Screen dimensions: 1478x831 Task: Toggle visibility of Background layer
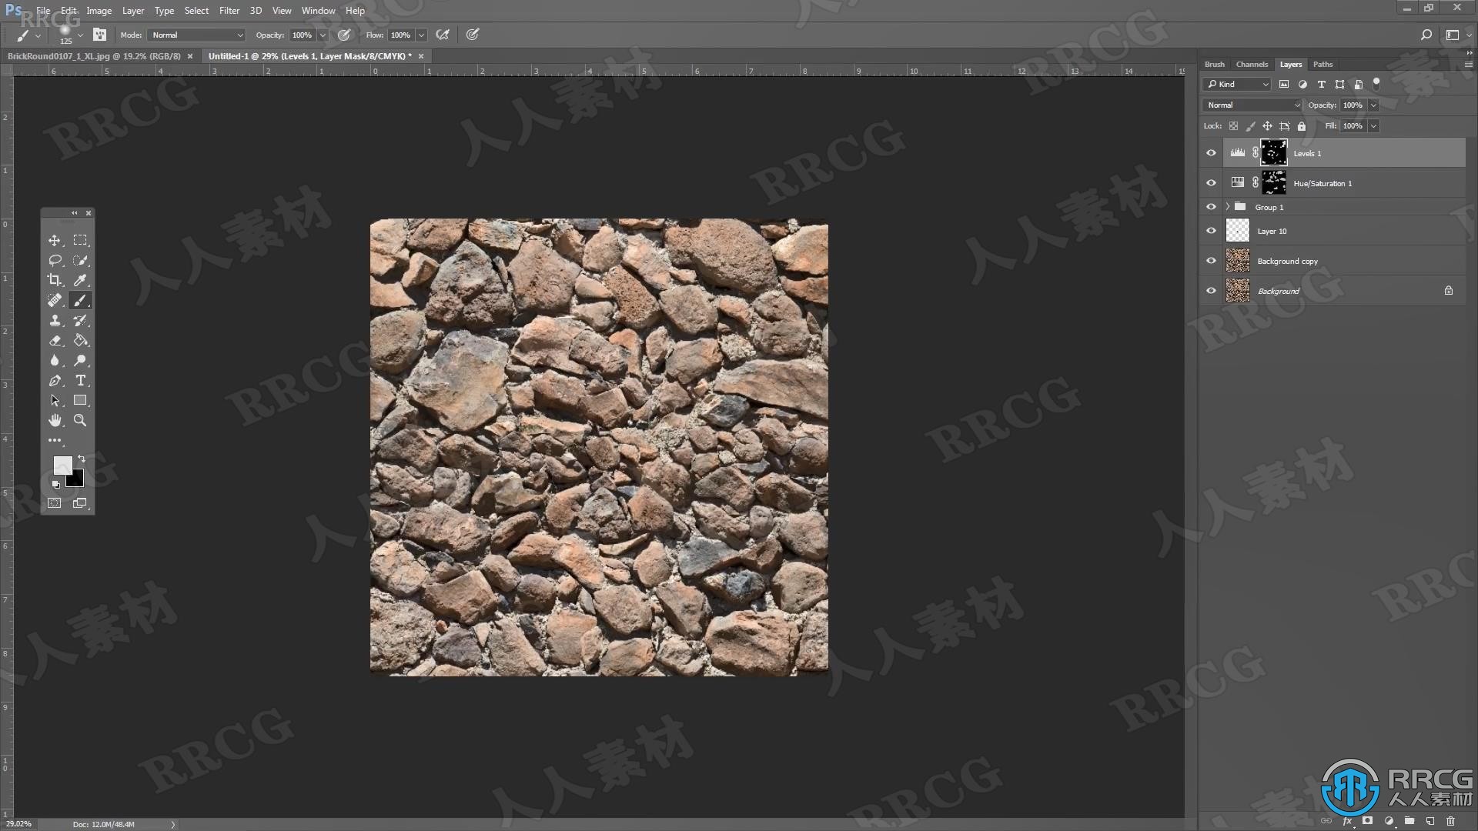coord(1211,291)
